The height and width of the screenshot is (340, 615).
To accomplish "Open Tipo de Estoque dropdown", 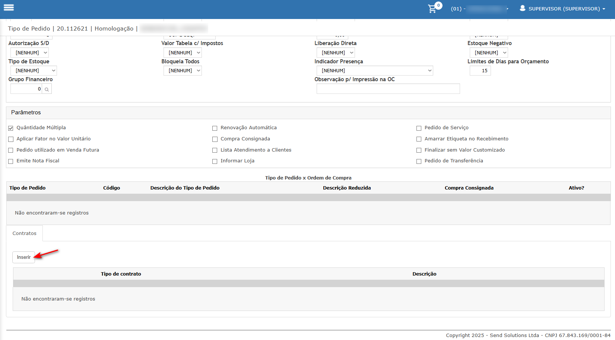I will click(x=34, y=71).
